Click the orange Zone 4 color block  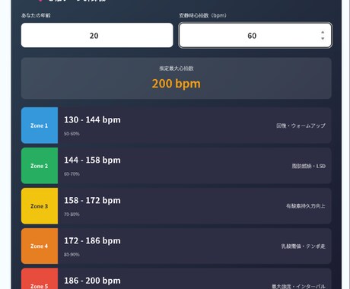[40, 246]
